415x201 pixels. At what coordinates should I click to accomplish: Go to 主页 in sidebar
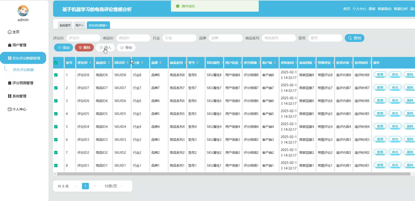click(23, 32)
